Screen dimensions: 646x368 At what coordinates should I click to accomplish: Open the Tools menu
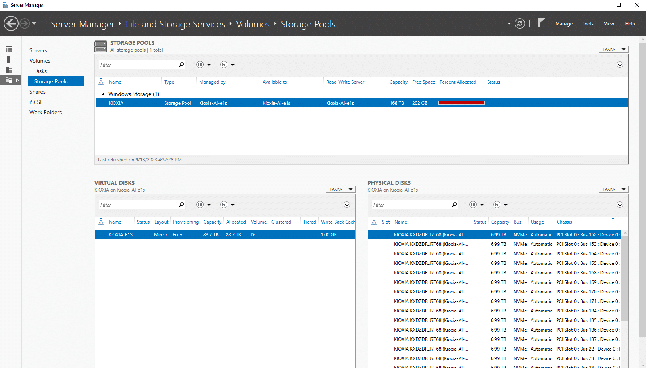[588, 24]
